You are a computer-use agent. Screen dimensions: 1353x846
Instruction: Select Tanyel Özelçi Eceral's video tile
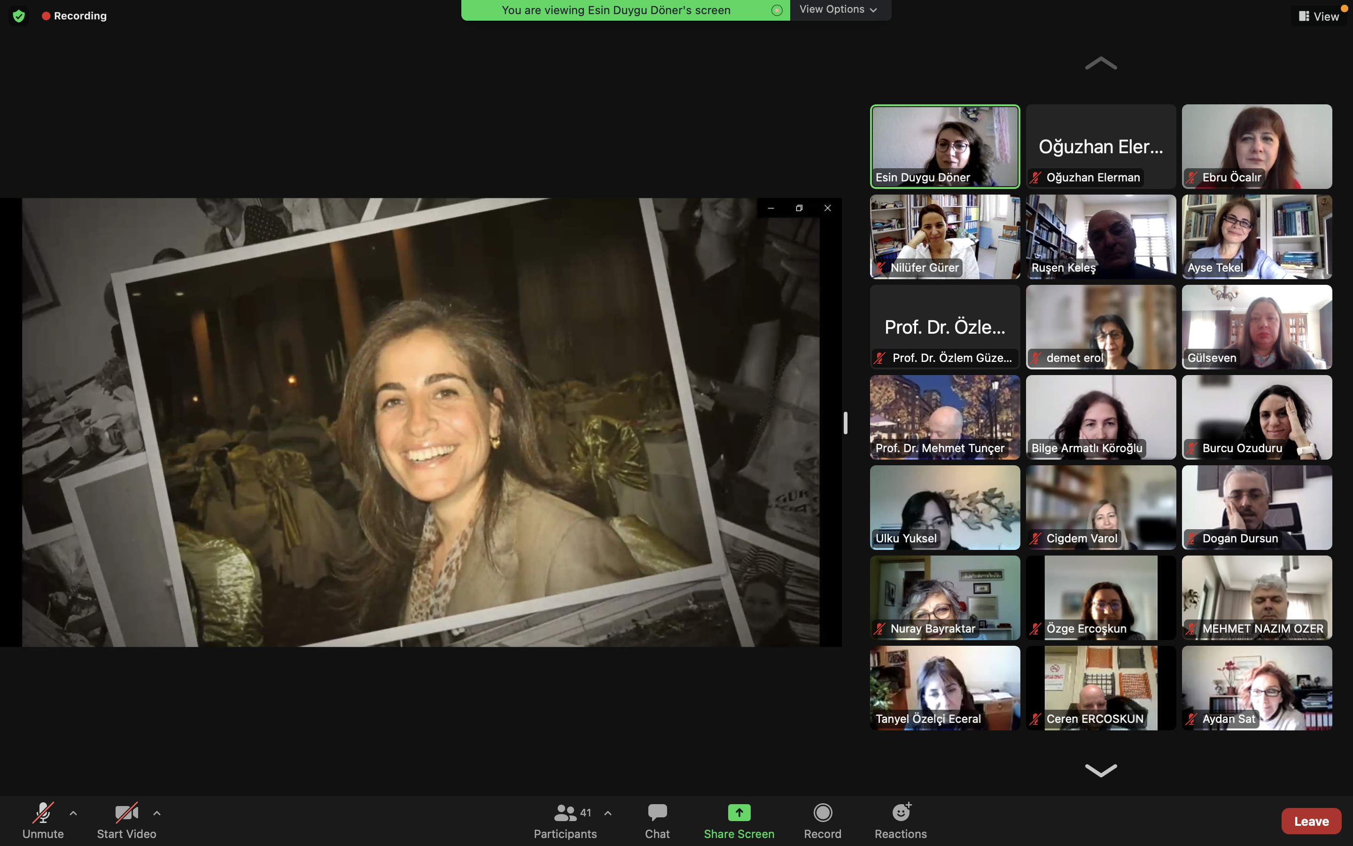point(945,688)
